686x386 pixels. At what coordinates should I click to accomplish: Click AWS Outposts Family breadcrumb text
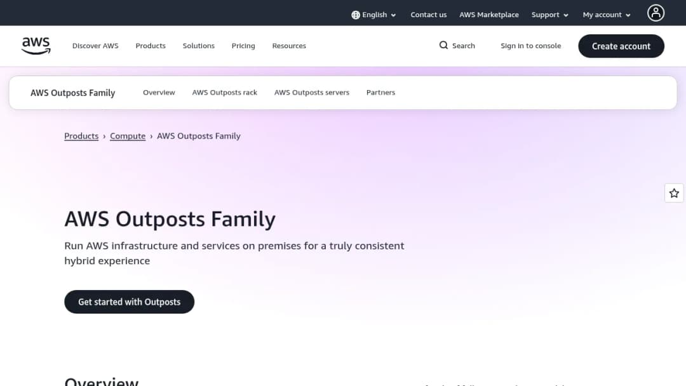click(199, 136)
